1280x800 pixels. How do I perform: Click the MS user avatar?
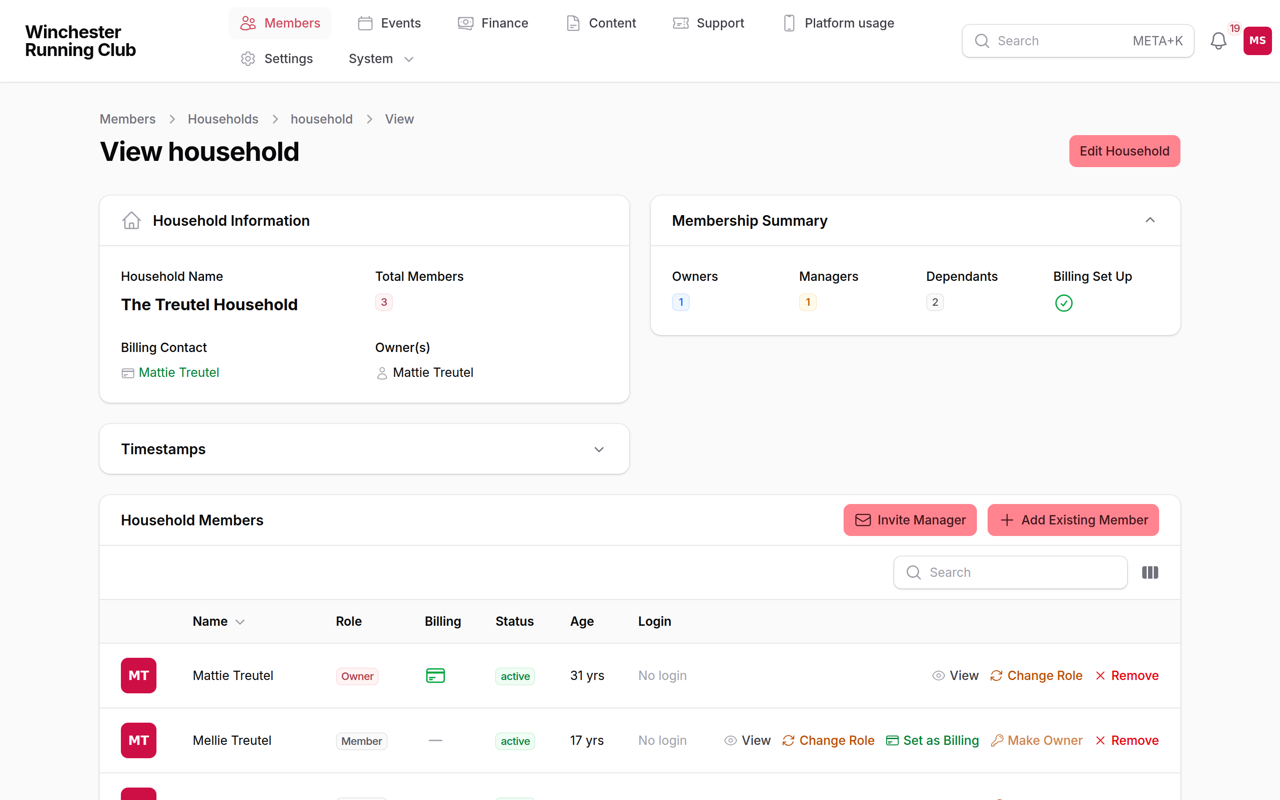(x=1257, y=41)
